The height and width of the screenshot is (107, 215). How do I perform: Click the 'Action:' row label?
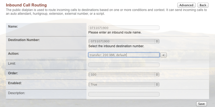pyautogui.click(x=13, y=54)
